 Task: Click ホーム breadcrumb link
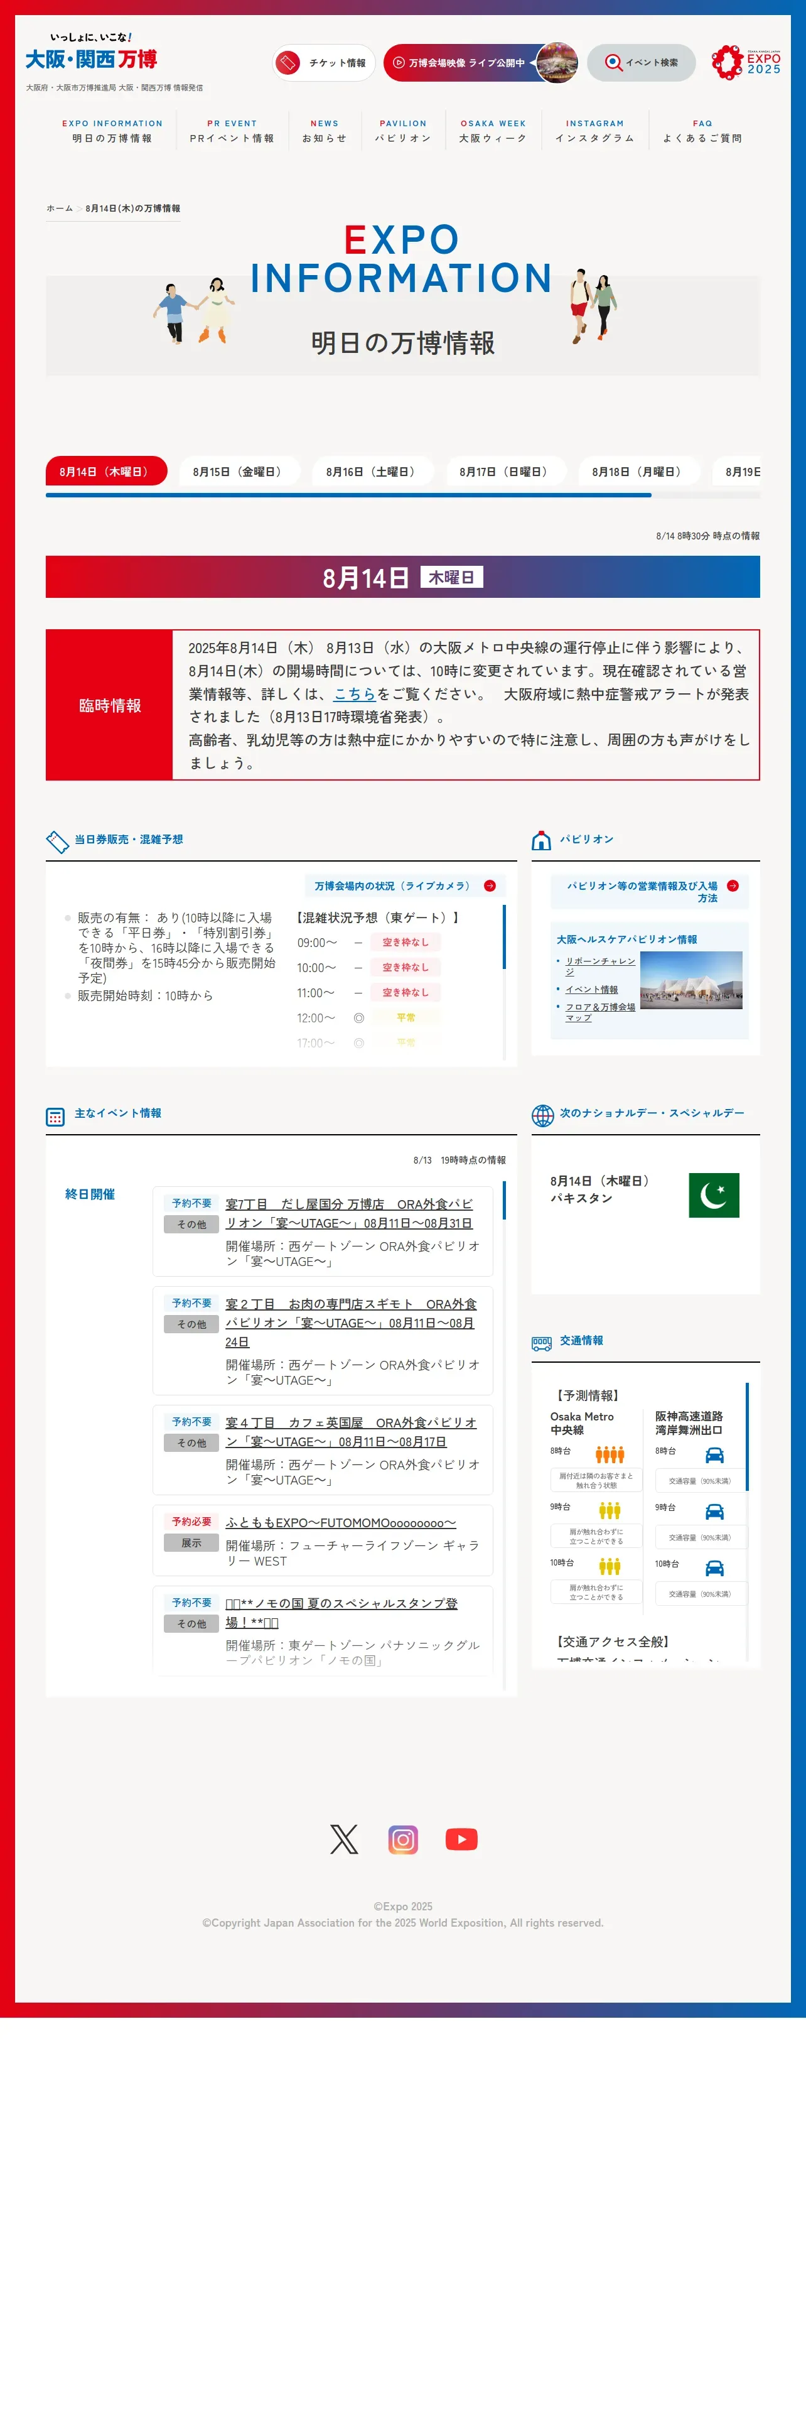coord(59,208)
